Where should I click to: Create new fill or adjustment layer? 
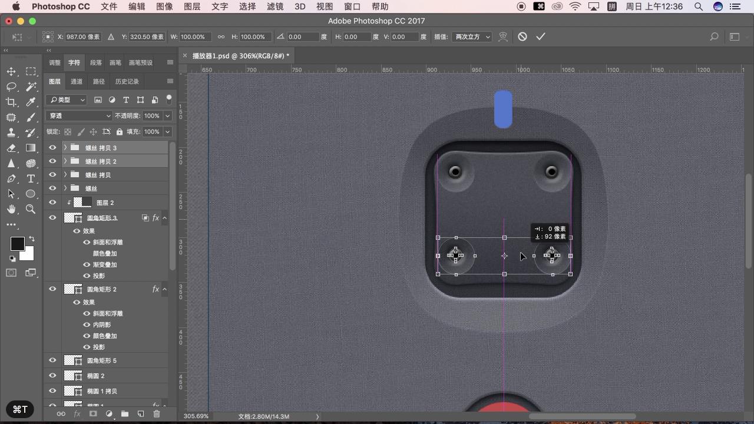coord(109,414)
